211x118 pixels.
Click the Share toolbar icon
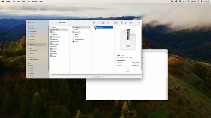pos(122,23)
